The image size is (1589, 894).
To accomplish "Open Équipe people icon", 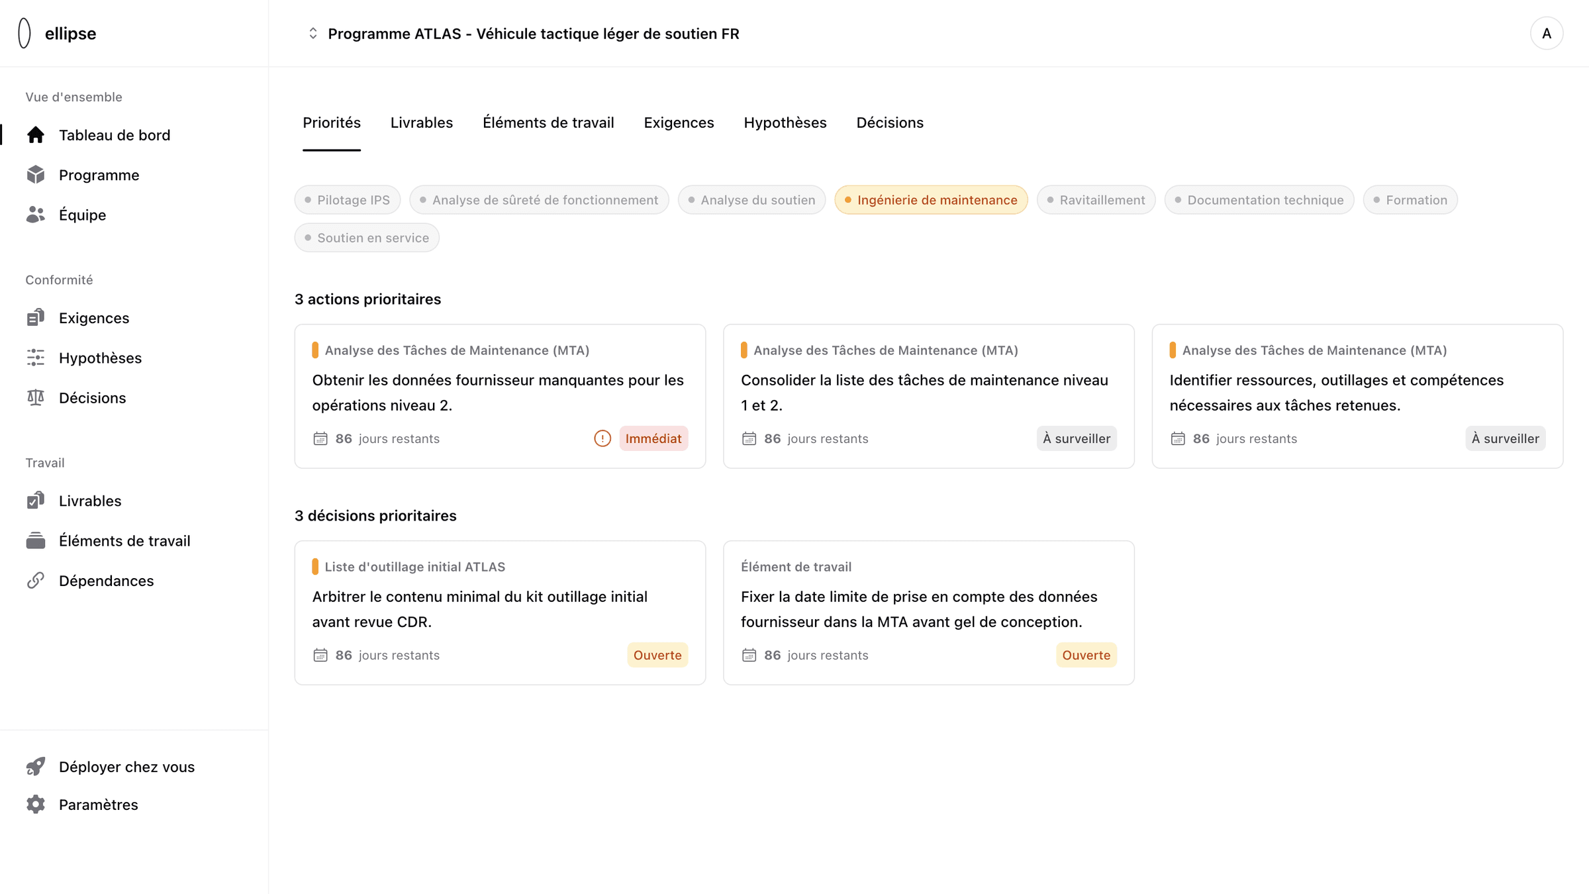I will [36, 215].
